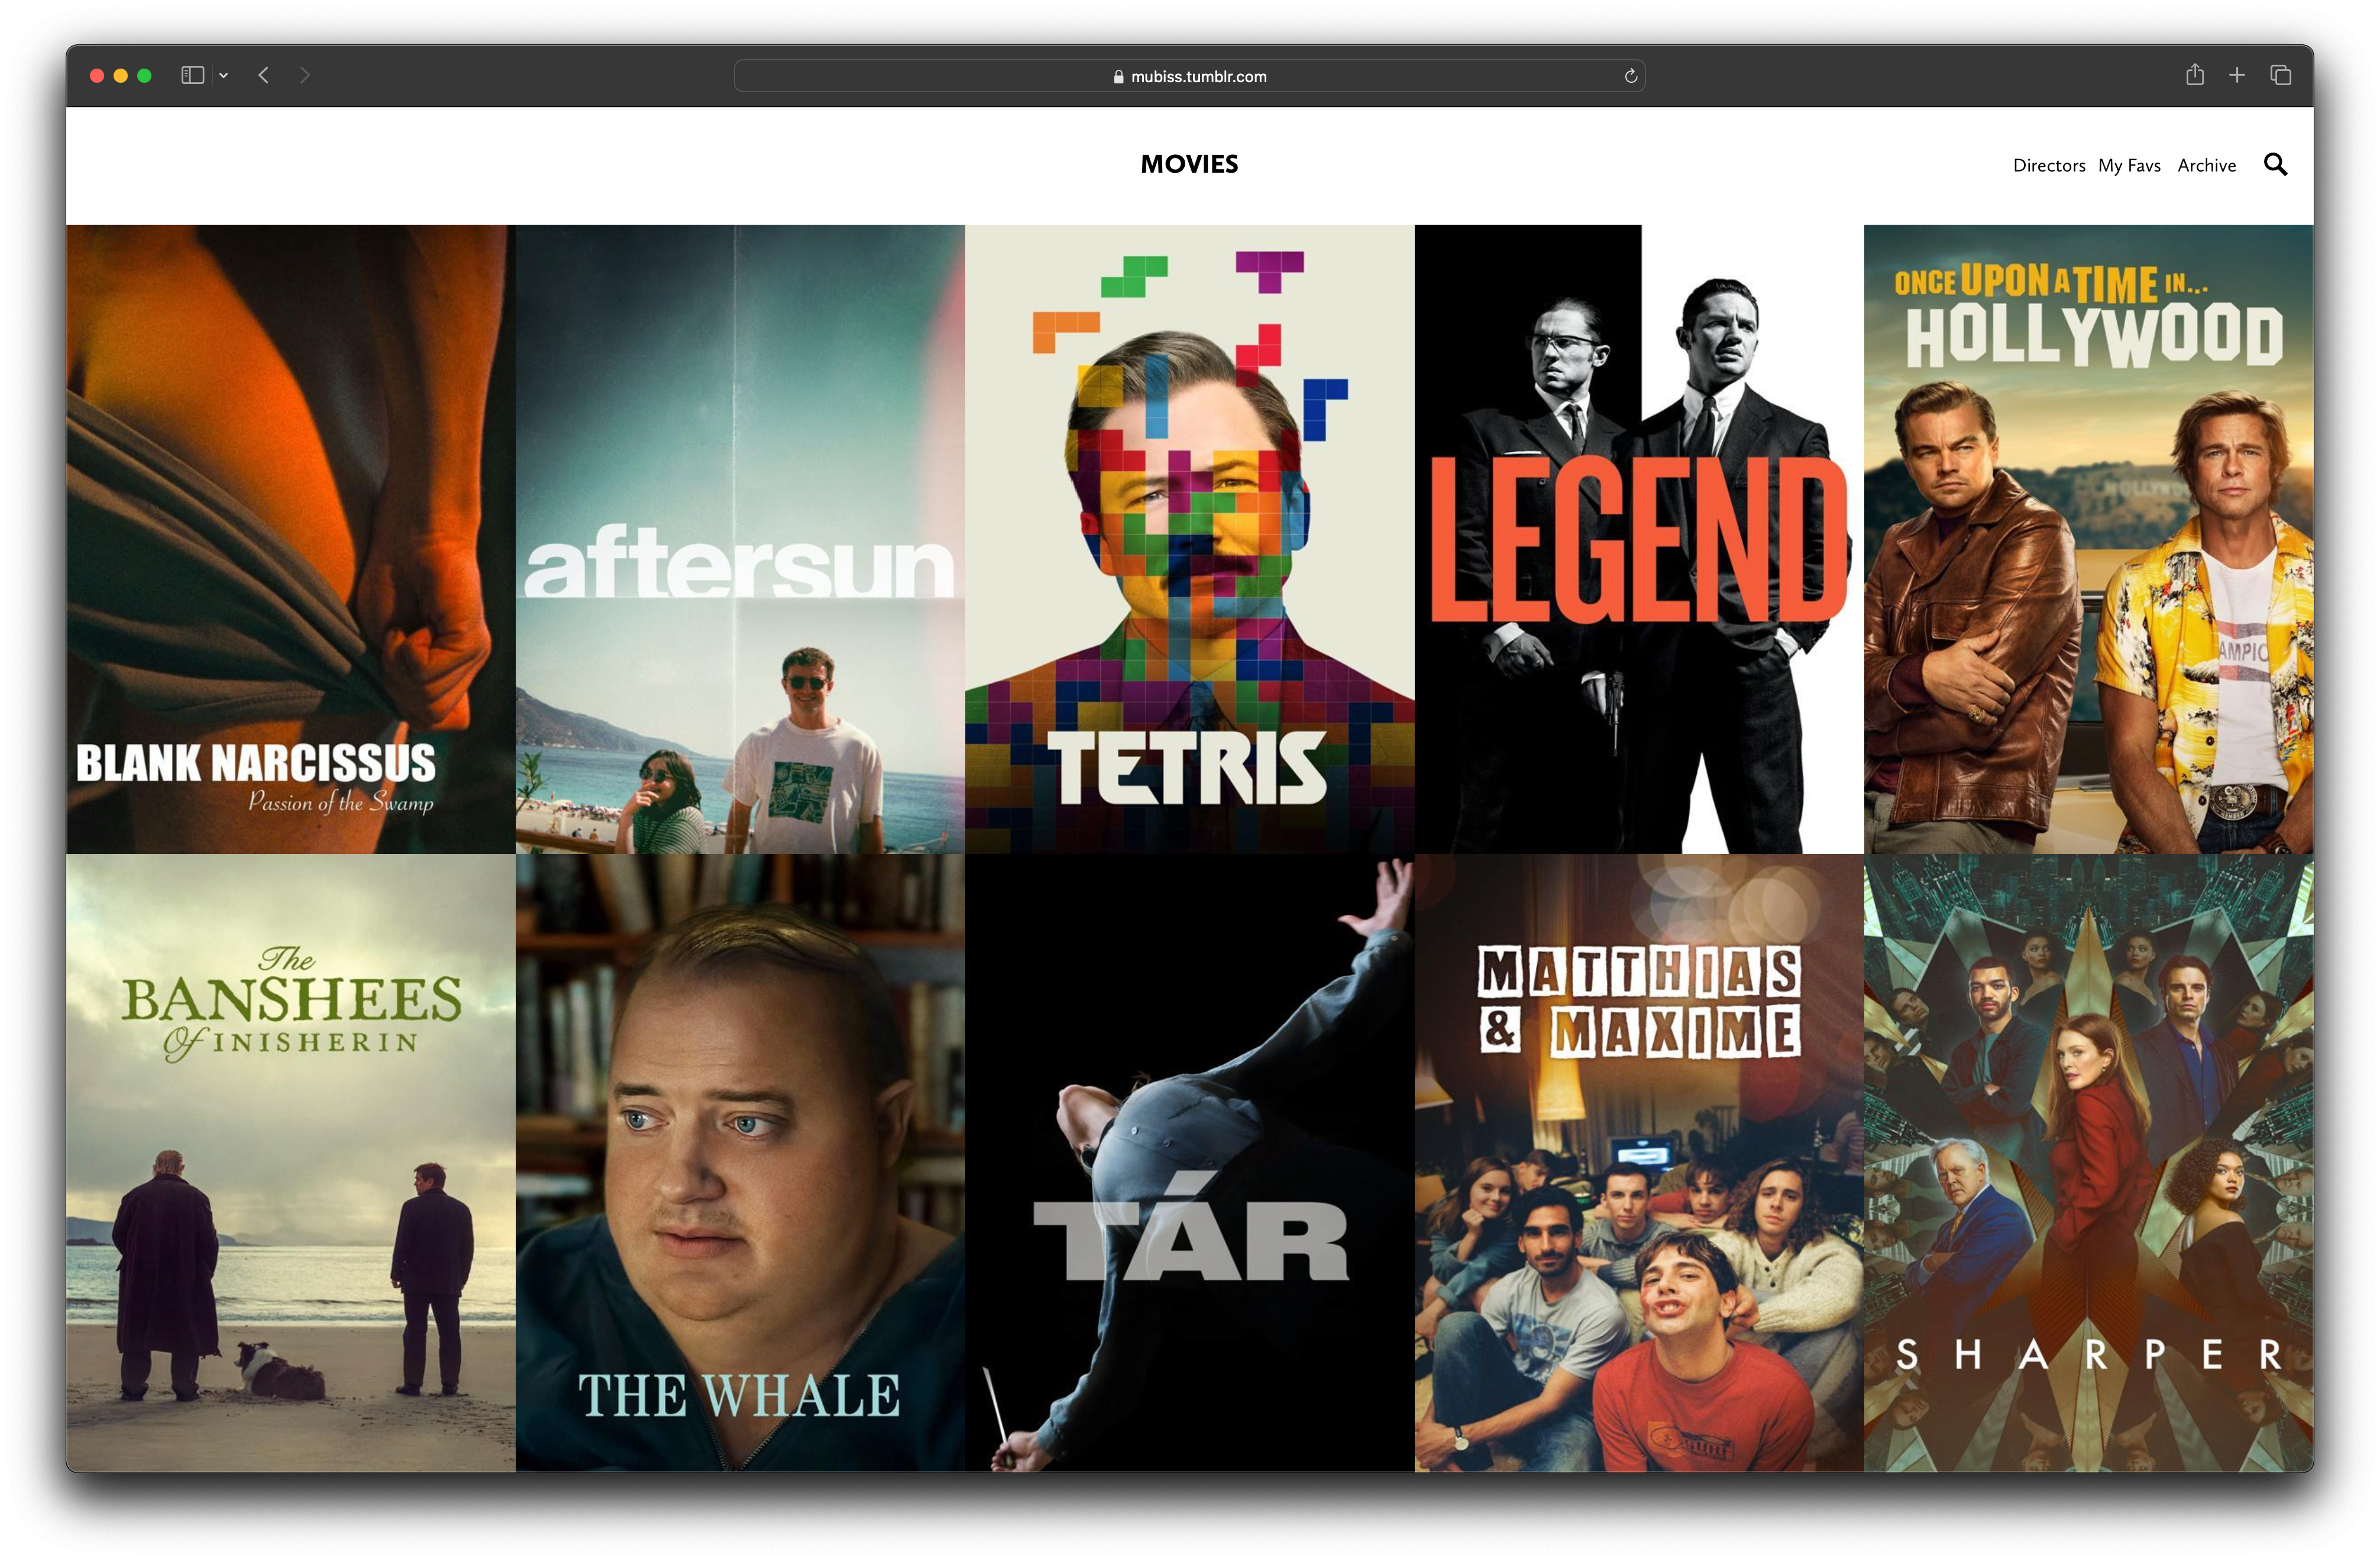Open The Whale poster
2380x1560 pixels.
click(x=740, y=1162)
